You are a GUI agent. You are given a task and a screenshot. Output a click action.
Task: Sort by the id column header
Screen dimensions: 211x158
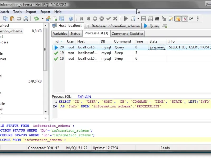pyautogui.click(x=59, y=41)
